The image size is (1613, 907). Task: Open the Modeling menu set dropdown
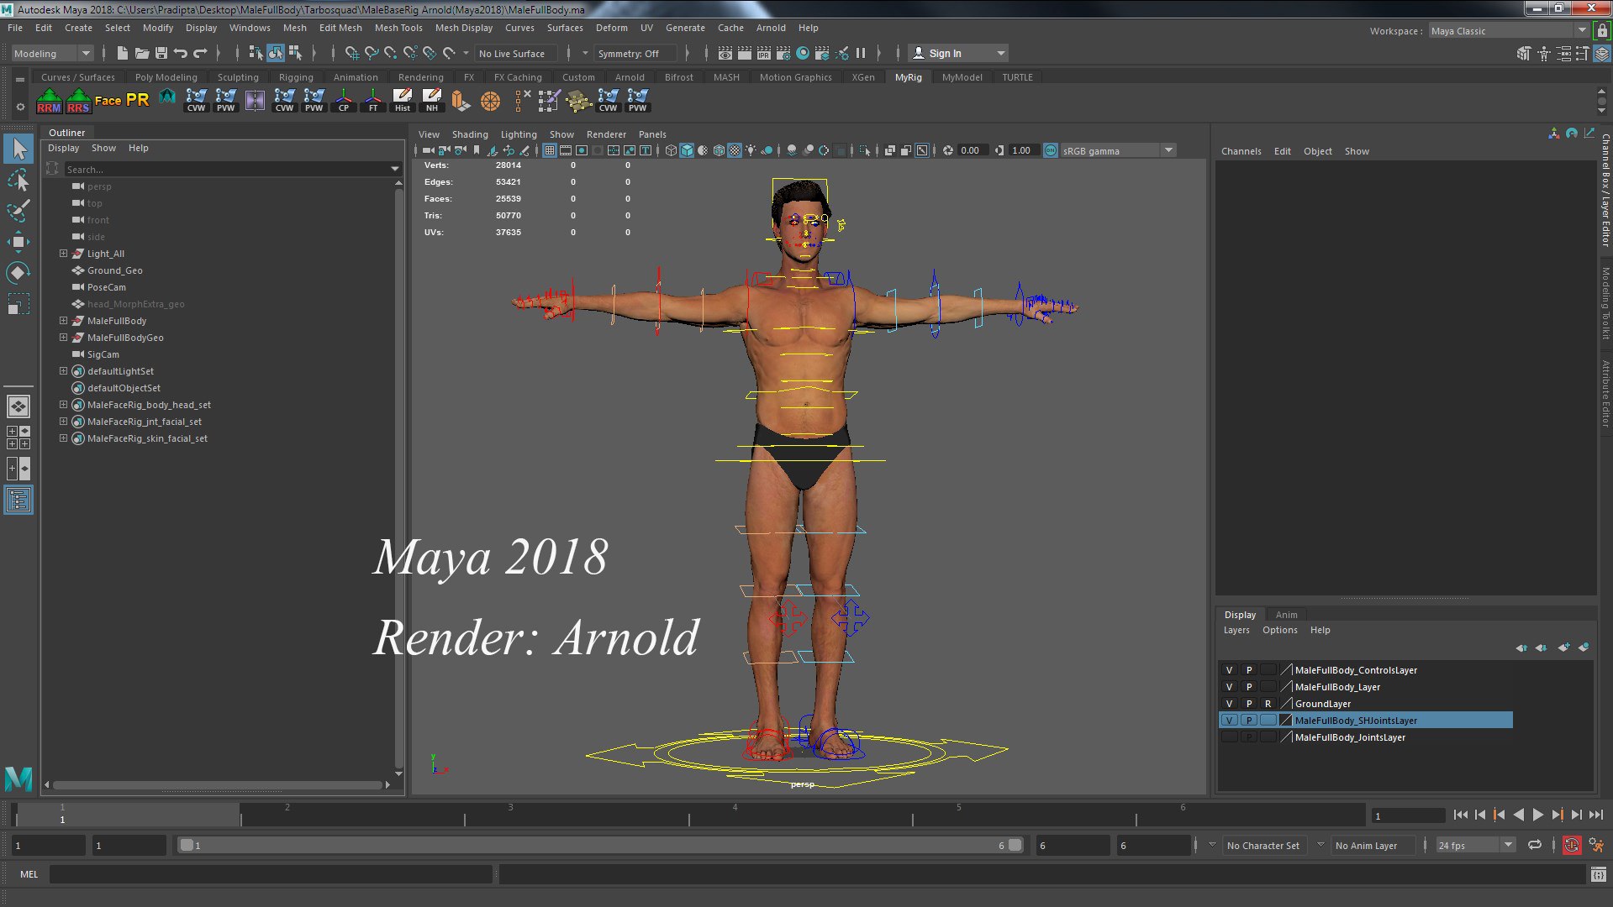click(52, 53)
